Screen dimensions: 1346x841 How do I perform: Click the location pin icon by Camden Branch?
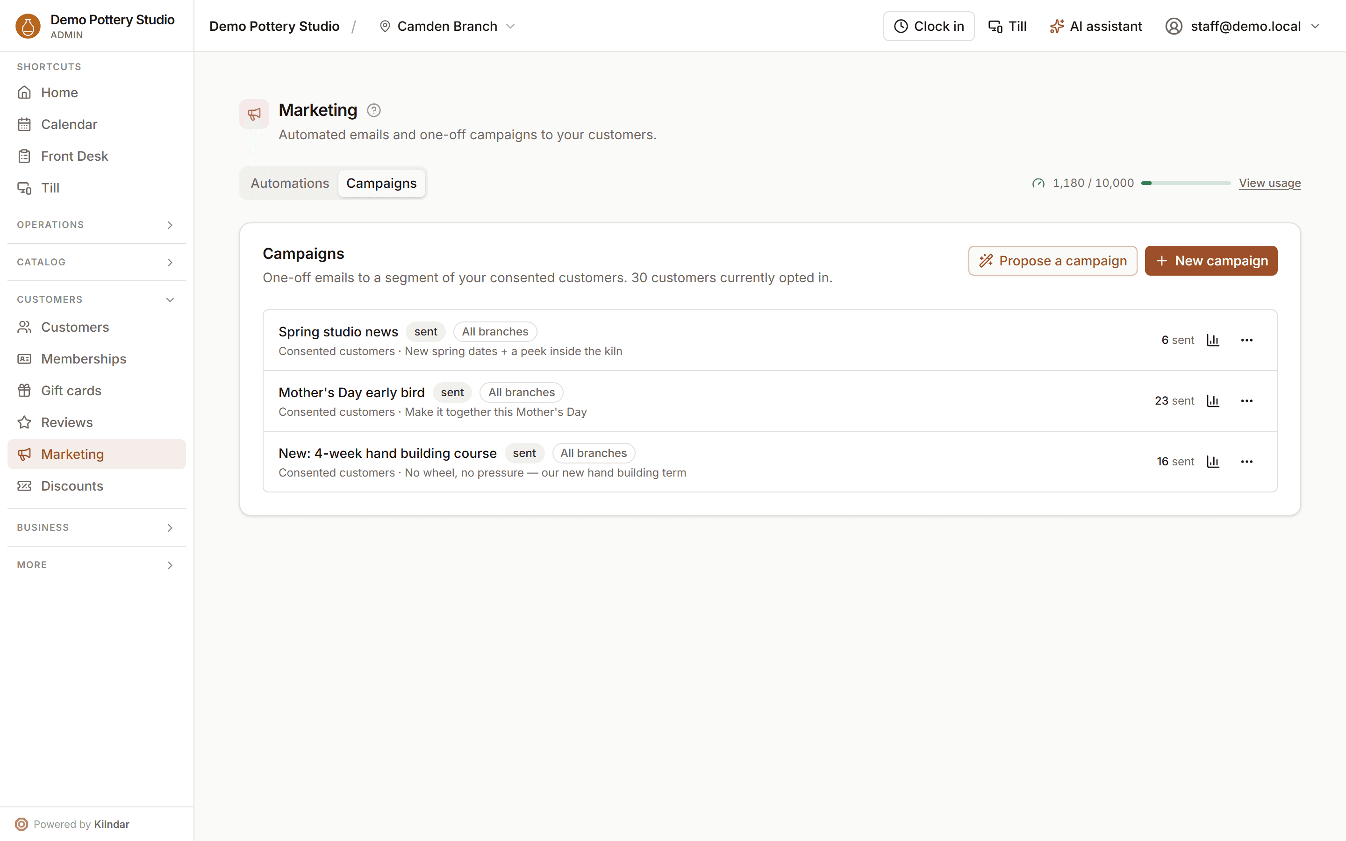click(384, 26)
